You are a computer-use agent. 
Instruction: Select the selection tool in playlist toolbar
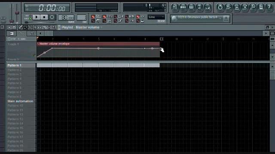click(x=49, y=27)
